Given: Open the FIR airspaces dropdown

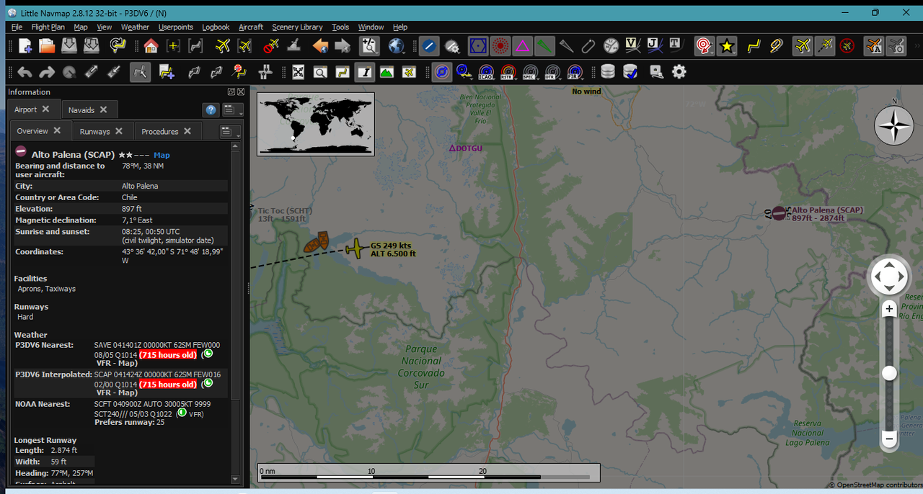Looking at the screenshot, I should (x=575, y=72).
